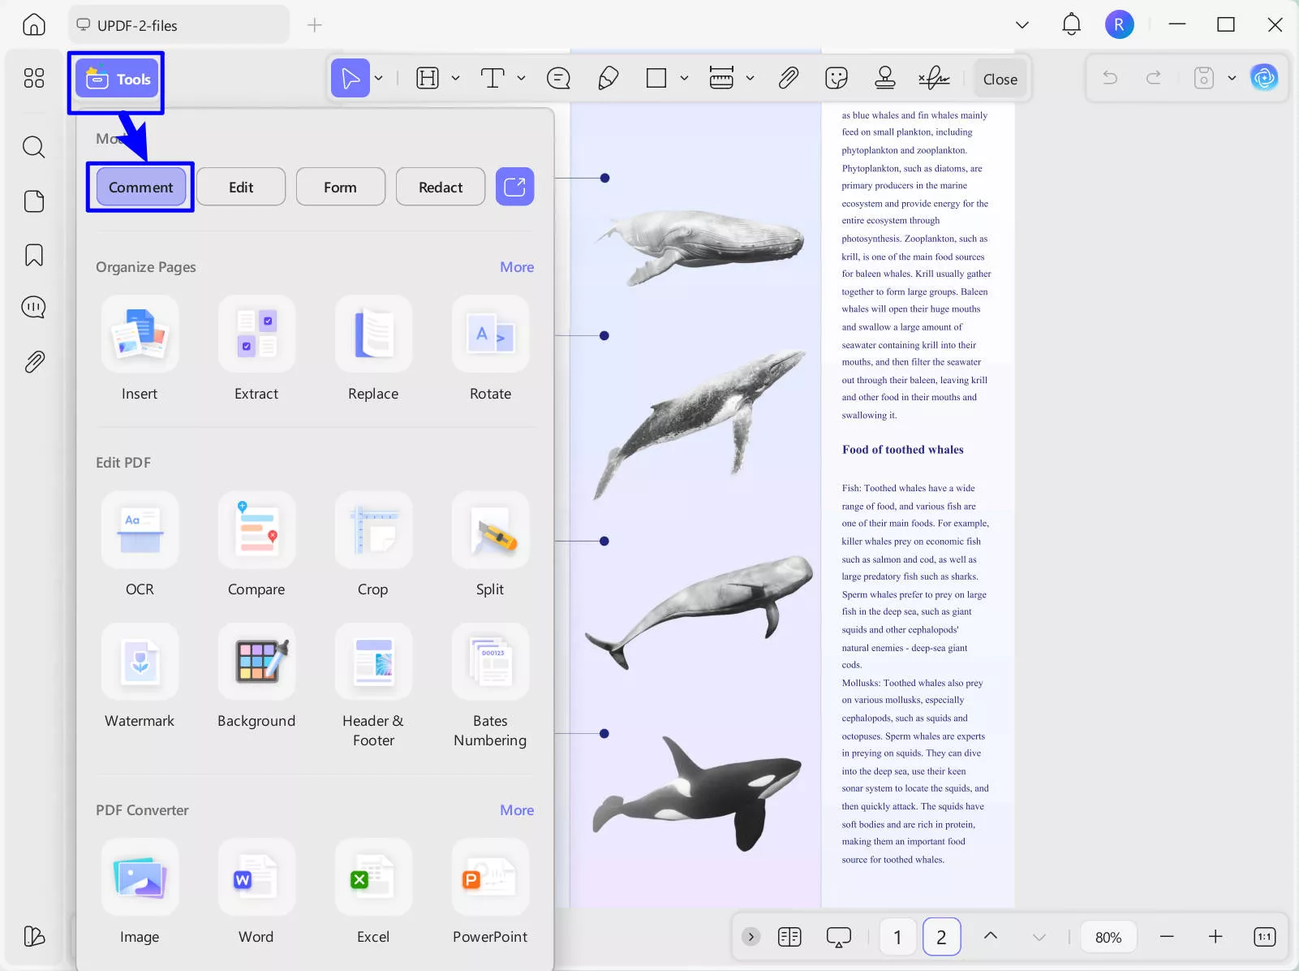Switch to Edit mode
This screenshot has width=1299, height=971.
pos(241,188)
